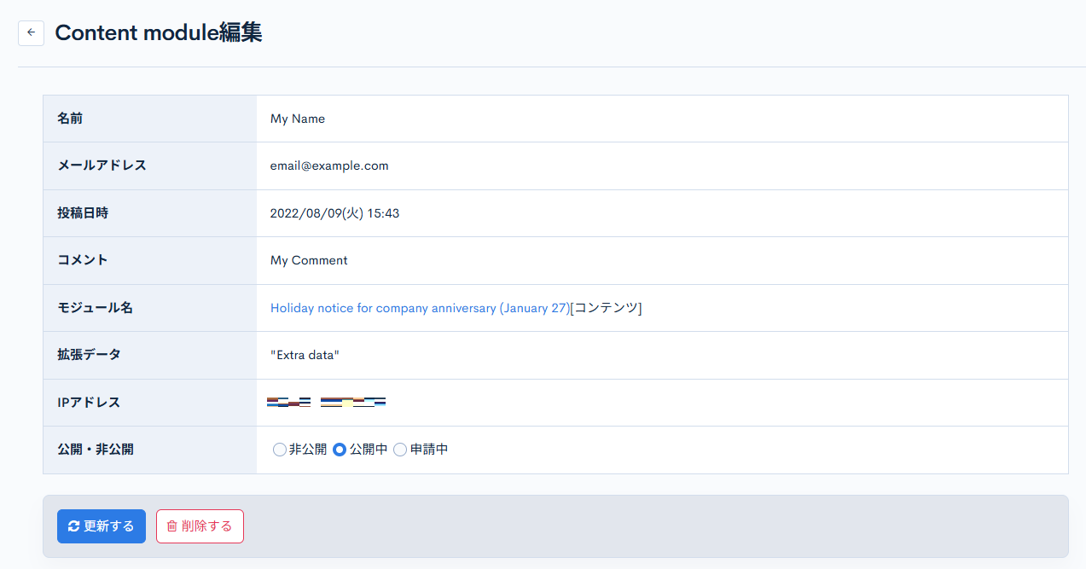The height and width of the screenshot is (569, 1086).
Task: Click the Content module編集 page title
Action: click(159, 32)
